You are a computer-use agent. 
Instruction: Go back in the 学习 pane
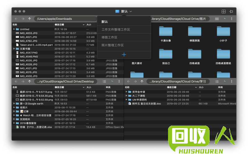128,82
